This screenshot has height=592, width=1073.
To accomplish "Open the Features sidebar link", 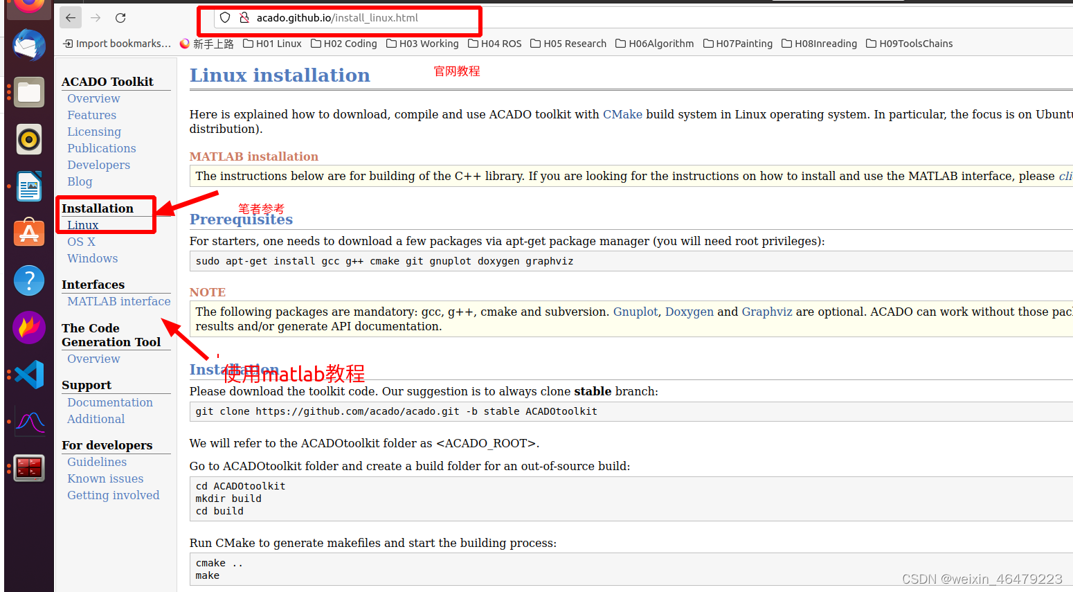I will coord(91,115).
